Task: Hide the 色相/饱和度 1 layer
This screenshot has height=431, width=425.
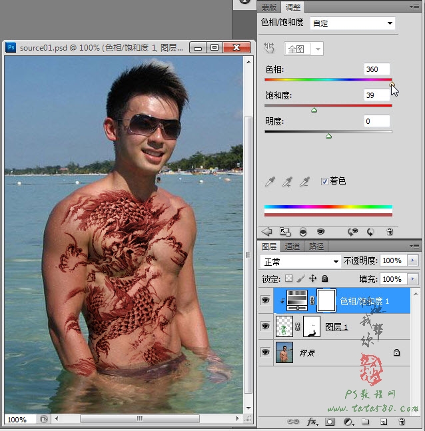Action: click(x=265, y=300)
